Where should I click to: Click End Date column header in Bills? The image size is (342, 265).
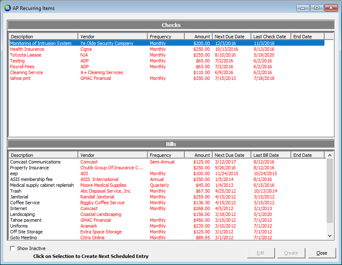tap(307, 155)
